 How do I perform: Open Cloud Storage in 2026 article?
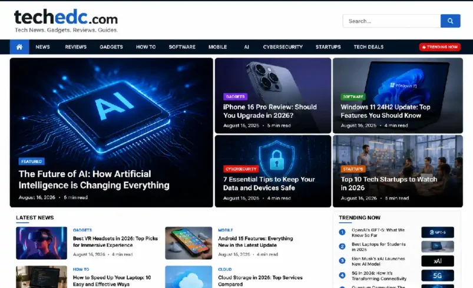[x=260, y=281]
